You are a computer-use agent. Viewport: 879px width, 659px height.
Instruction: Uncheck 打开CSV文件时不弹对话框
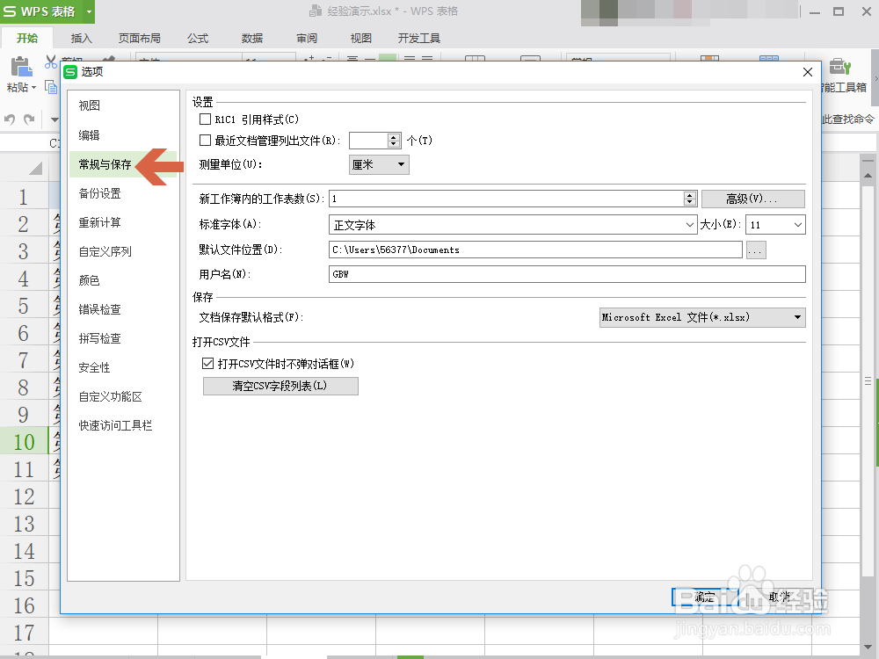206,364
